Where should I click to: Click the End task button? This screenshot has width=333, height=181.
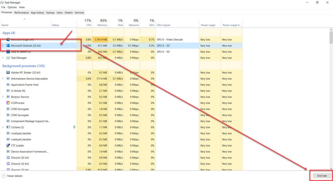pos(322,176)
